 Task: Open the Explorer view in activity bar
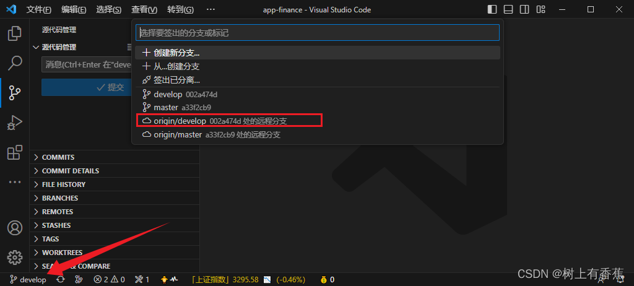coord(15,33)
